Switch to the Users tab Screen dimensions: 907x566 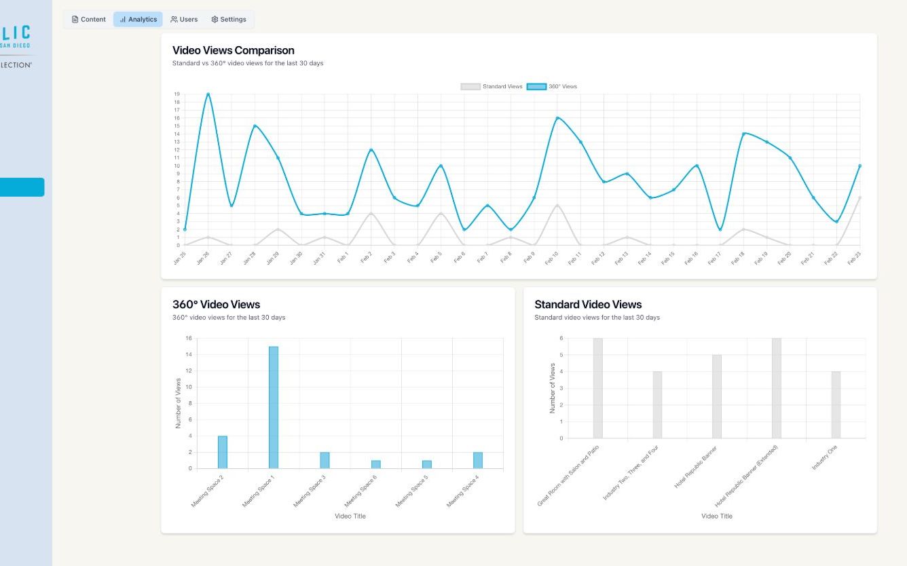[x=184, y=20]
